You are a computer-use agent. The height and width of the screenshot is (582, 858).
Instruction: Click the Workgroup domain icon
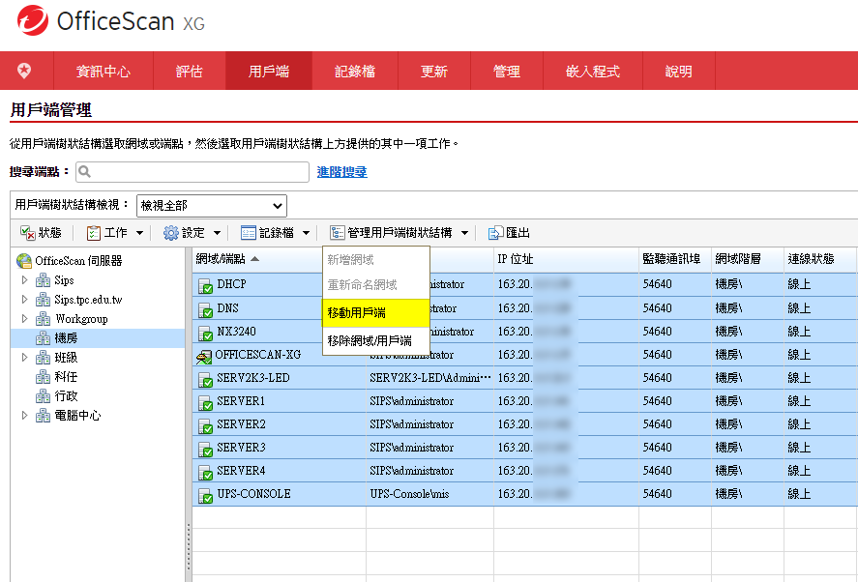[43, 319]
